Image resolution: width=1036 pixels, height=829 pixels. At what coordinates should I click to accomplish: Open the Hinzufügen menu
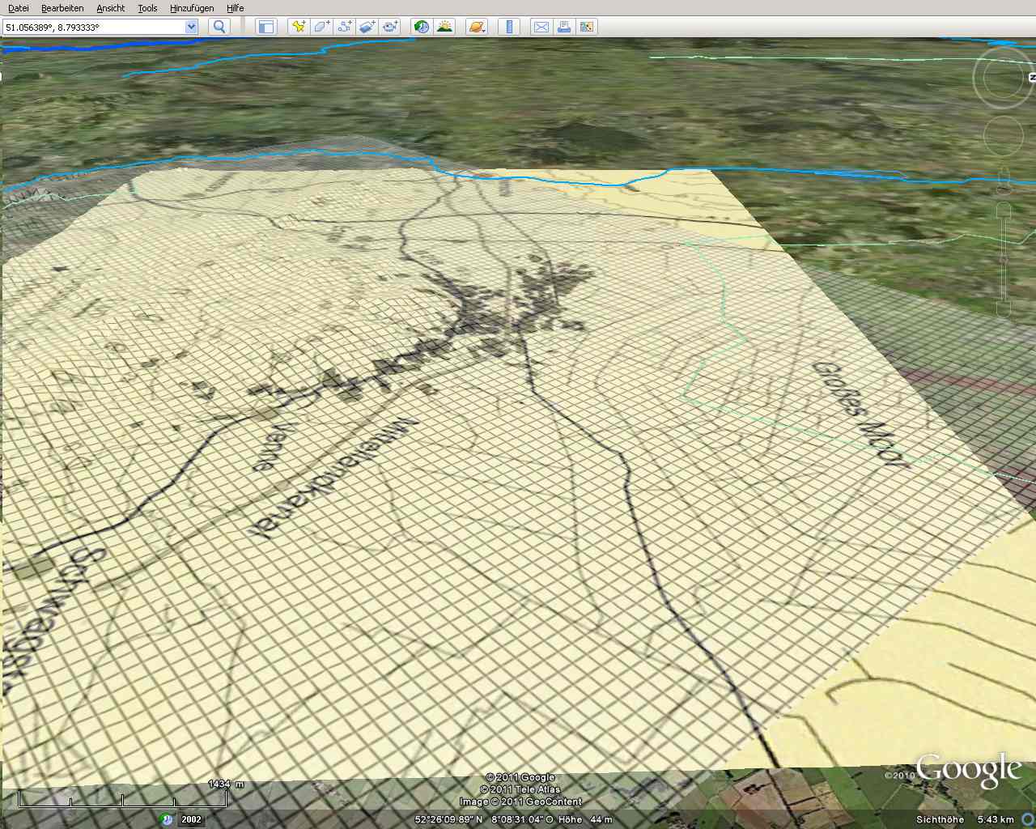[192, 8]
